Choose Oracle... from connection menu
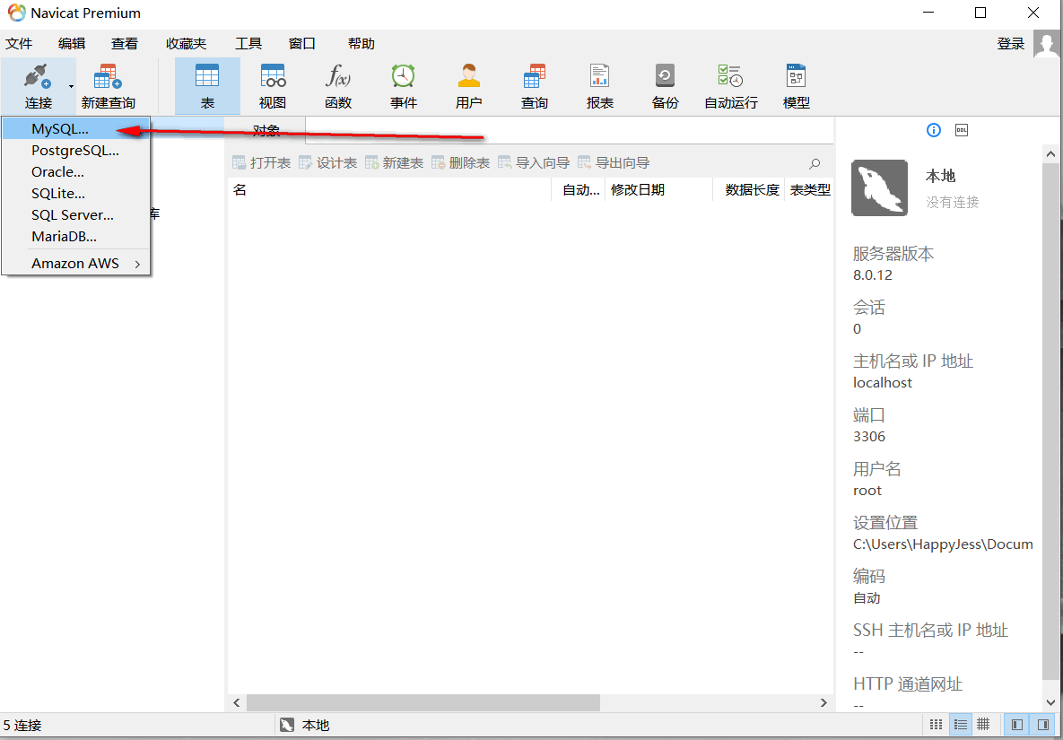The width and height of the screenshot is (1063, 740). pyautogui.click(x=75, y=172)
